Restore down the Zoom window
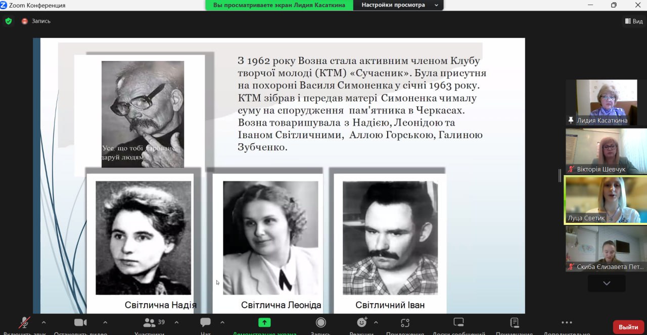647x335 pixels. point(614,5)
